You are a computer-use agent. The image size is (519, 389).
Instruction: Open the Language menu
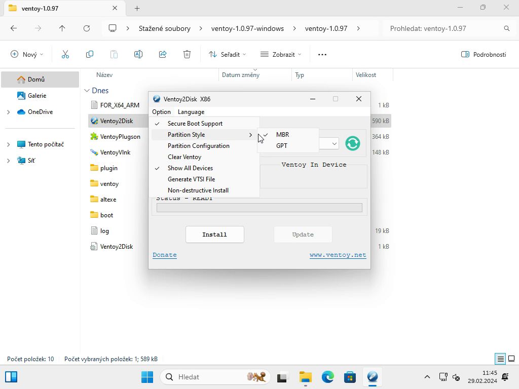(191, 112)
